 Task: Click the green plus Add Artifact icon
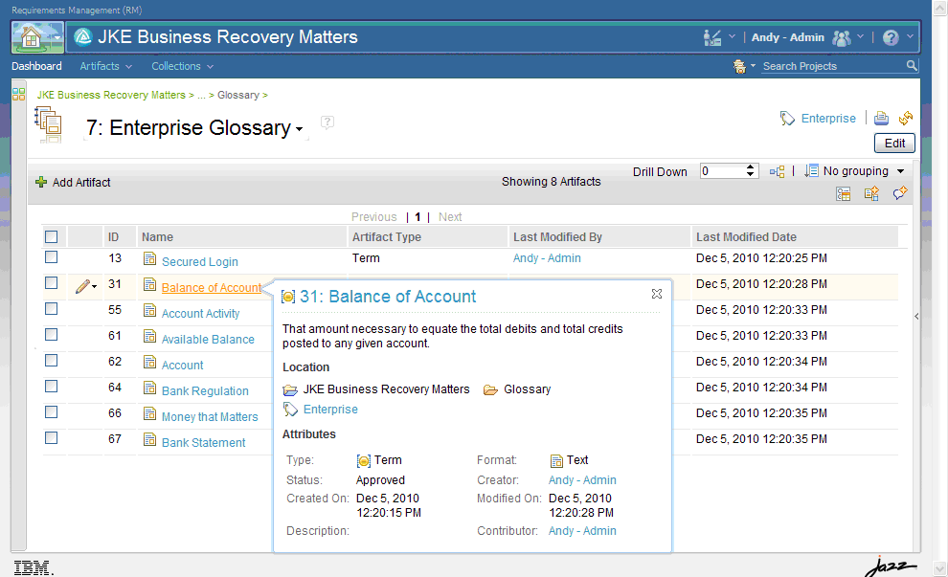coord(41,182)
